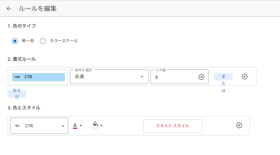The image size is (280, 155).
Task: Open the 条件を選択 dropdown showing 未満
Action: (x=109, y=77)
